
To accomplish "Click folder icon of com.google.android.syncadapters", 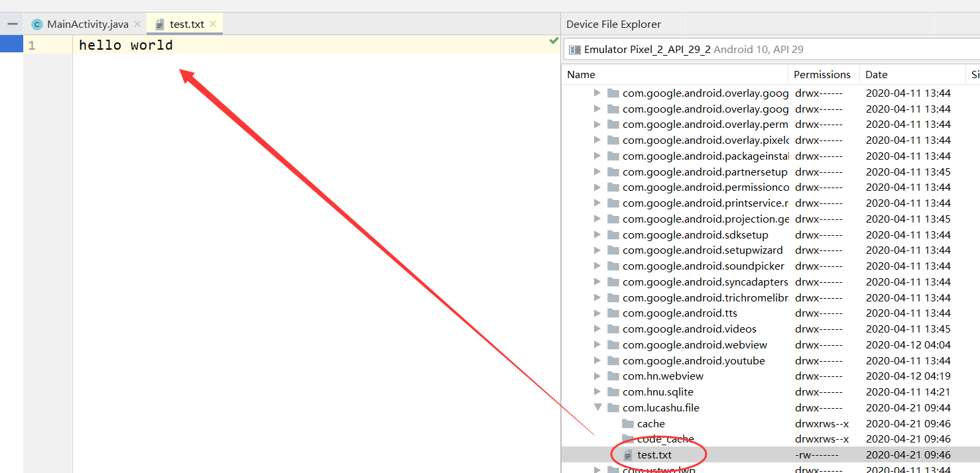I will pyautogui.click(x=613, y=282).
